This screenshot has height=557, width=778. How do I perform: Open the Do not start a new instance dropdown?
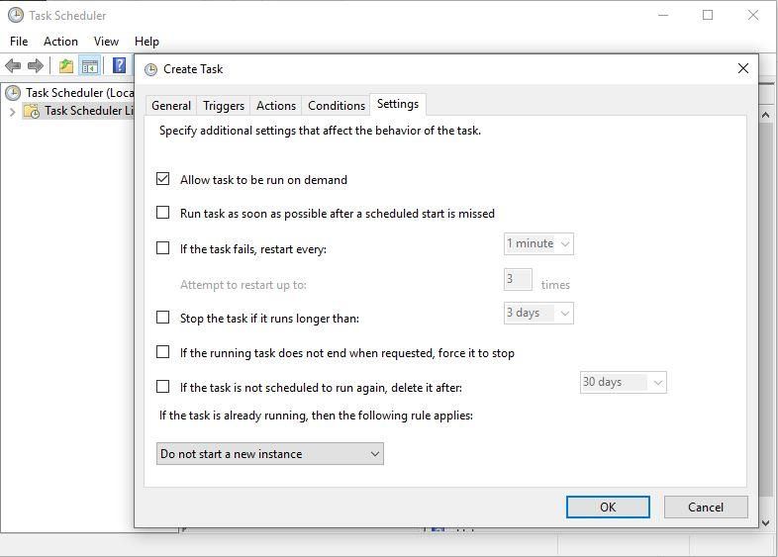pos(270,454)
